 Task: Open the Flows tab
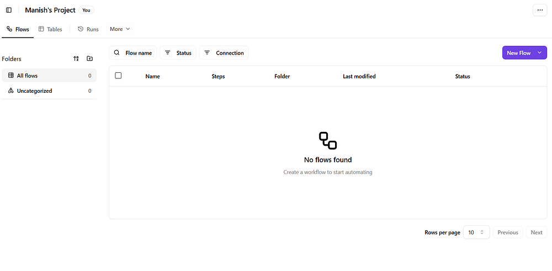[x=18, y=29]
